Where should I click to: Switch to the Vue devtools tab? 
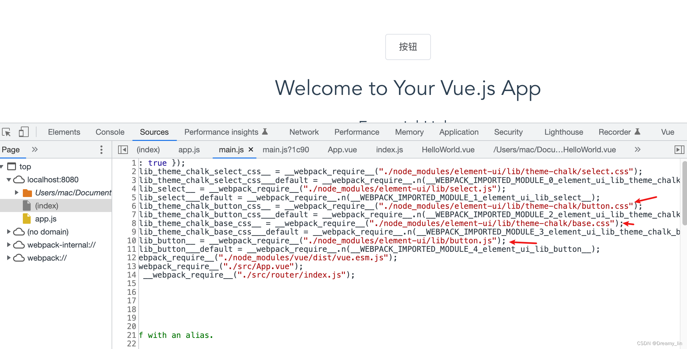pos(667,132)
